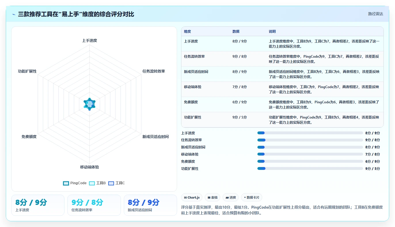This screenshot has height=227, width=395.
Task: Click the 移动端体验 radar axis label
Action: tap(90, 167)
